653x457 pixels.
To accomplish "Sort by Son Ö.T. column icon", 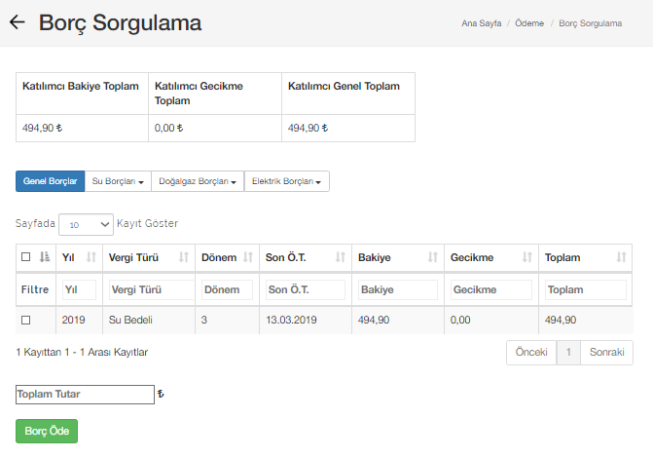I will click(x=341, y=258).
